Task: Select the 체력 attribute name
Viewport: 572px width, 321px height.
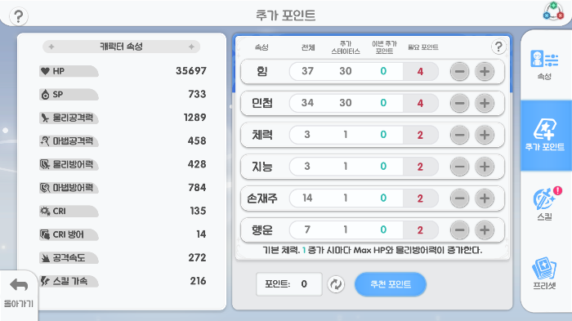Action: [262, 135]
